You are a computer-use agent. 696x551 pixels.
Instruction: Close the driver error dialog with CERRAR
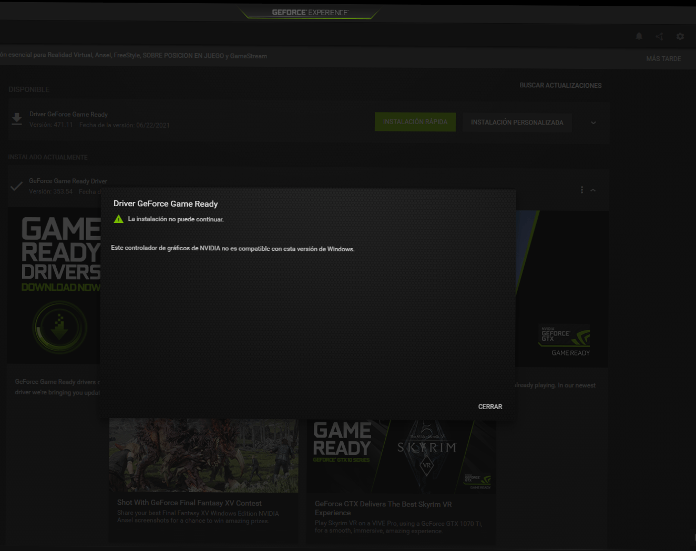(490, 406)
